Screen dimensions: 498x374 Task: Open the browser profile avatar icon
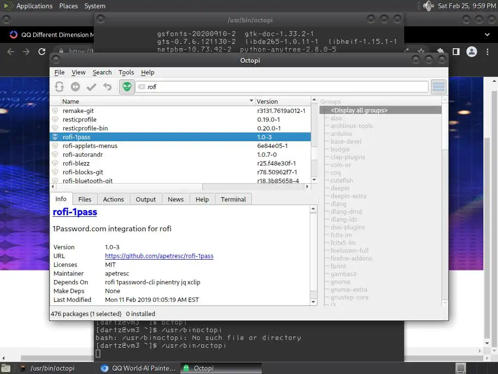472,52
